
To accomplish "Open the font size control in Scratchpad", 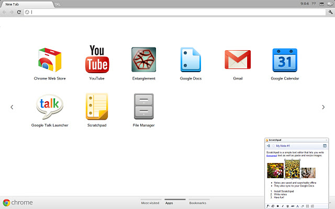I will pos(273,206).
